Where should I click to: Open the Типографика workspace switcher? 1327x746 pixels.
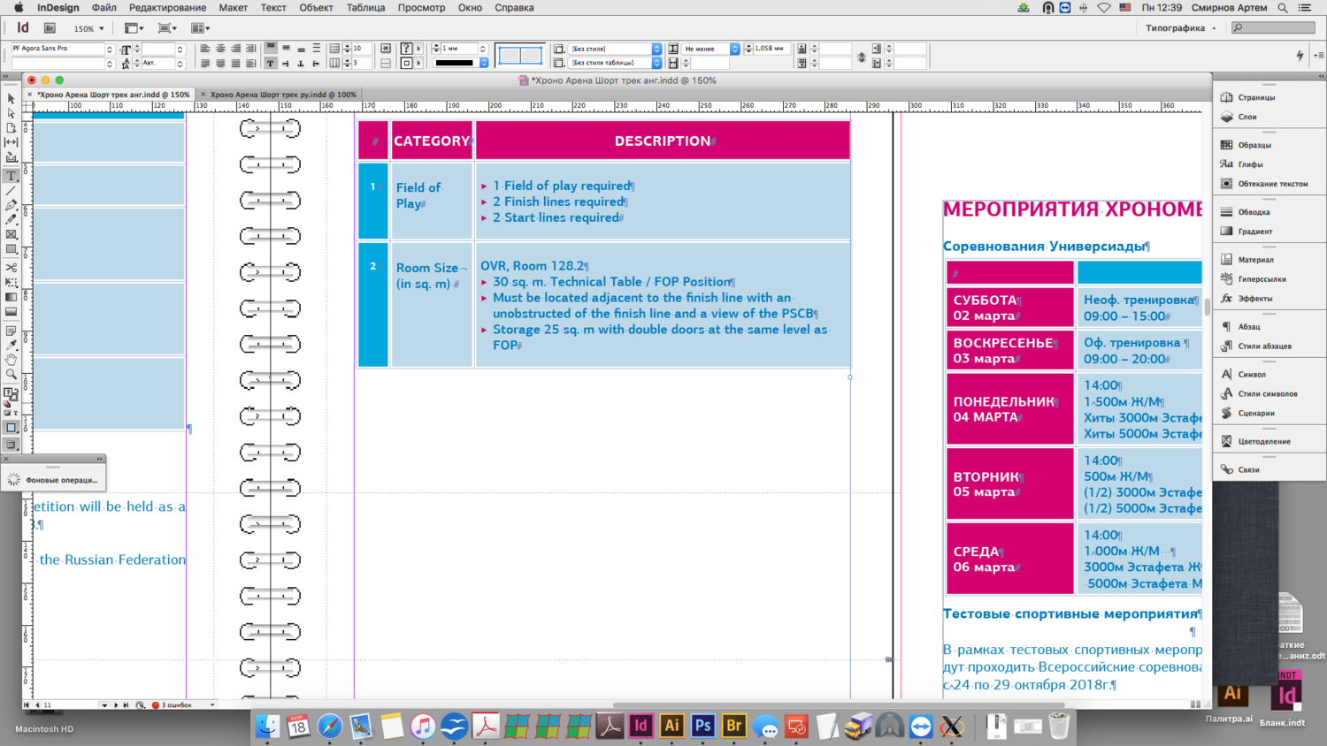(1180, 28)
